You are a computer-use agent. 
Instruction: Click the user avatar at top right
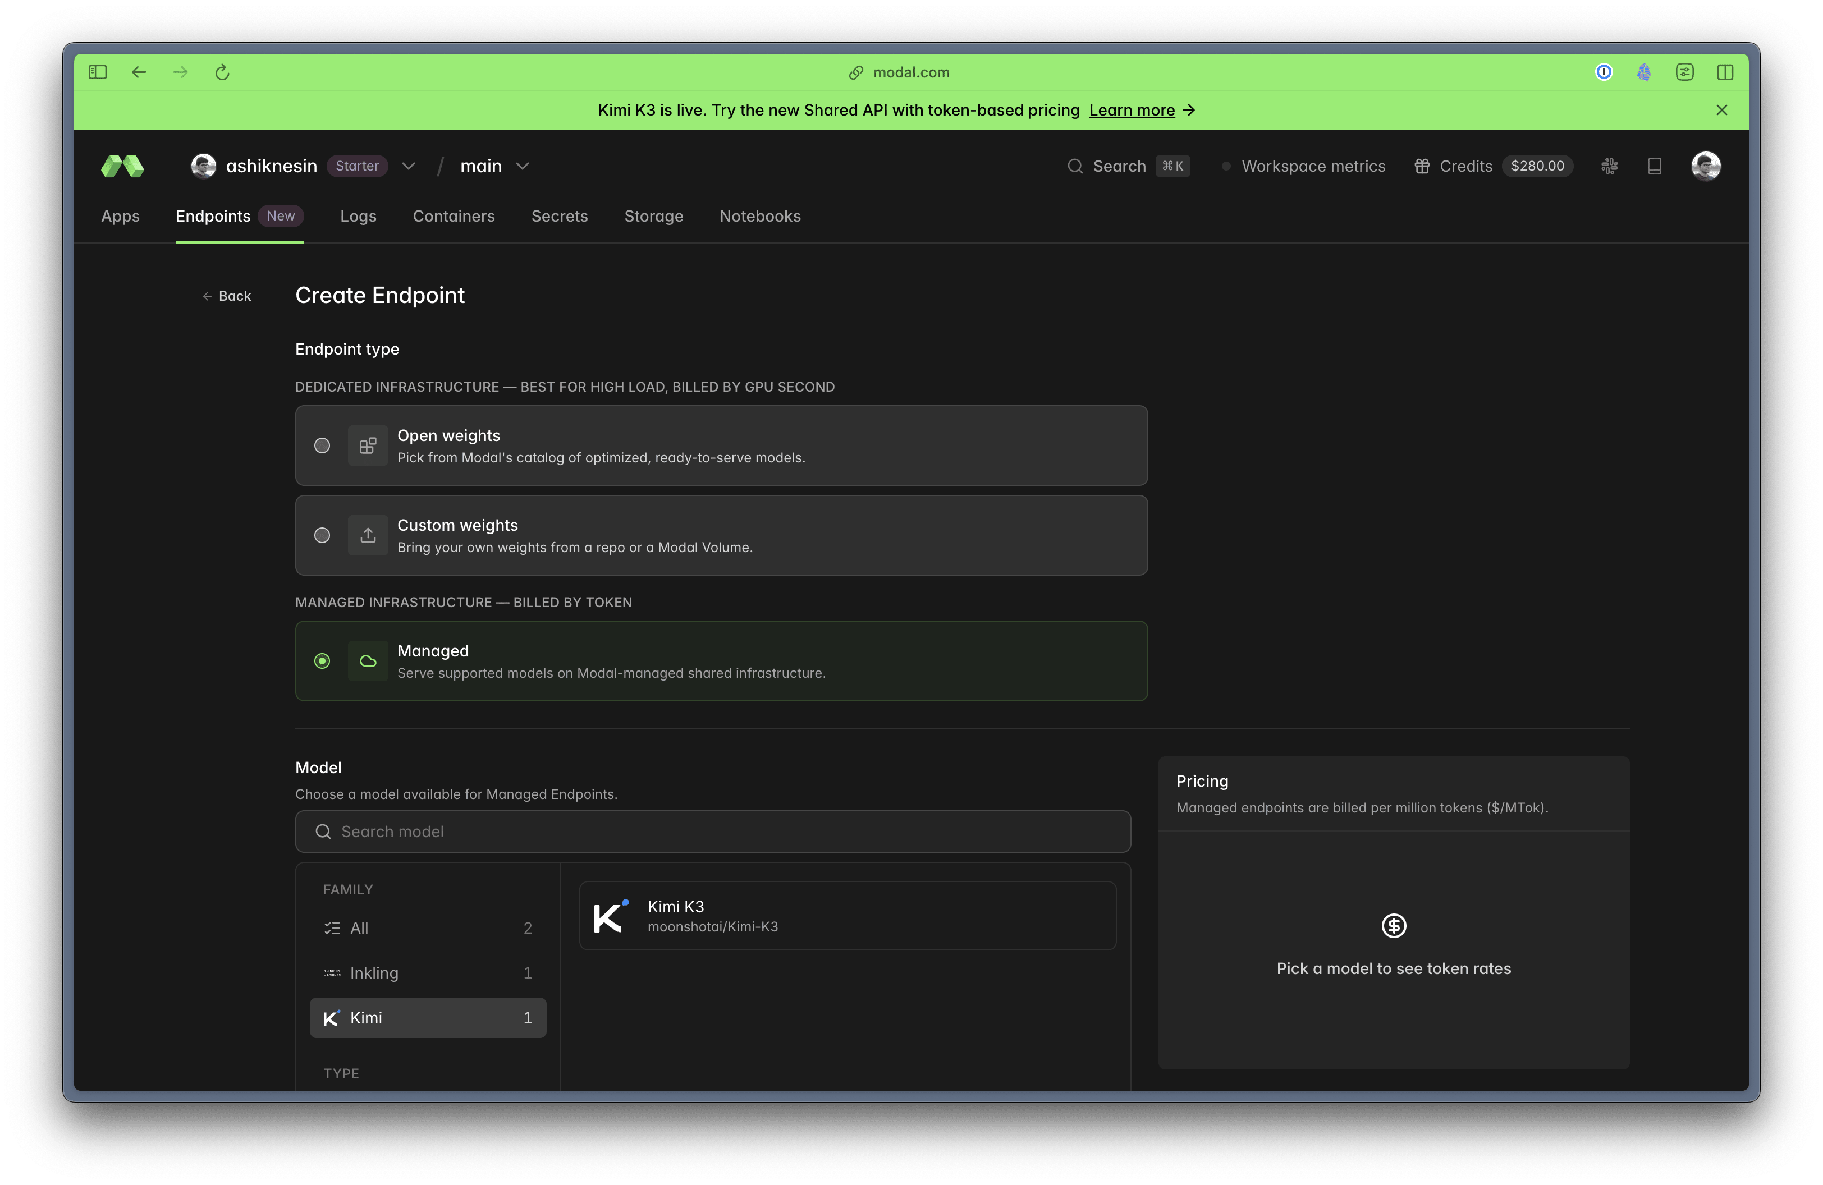pyautogui.click(x=1706, y=166)
